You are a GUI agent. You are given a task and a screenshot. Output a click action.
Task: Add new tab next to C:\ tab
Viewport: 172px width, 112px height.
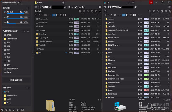pos(133,3)
